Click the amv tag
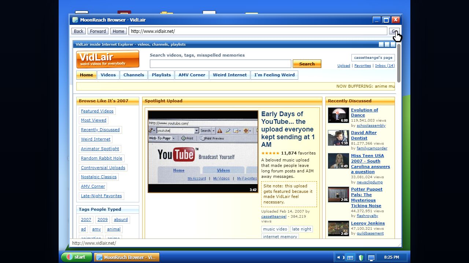 click(x=96, y=229)
